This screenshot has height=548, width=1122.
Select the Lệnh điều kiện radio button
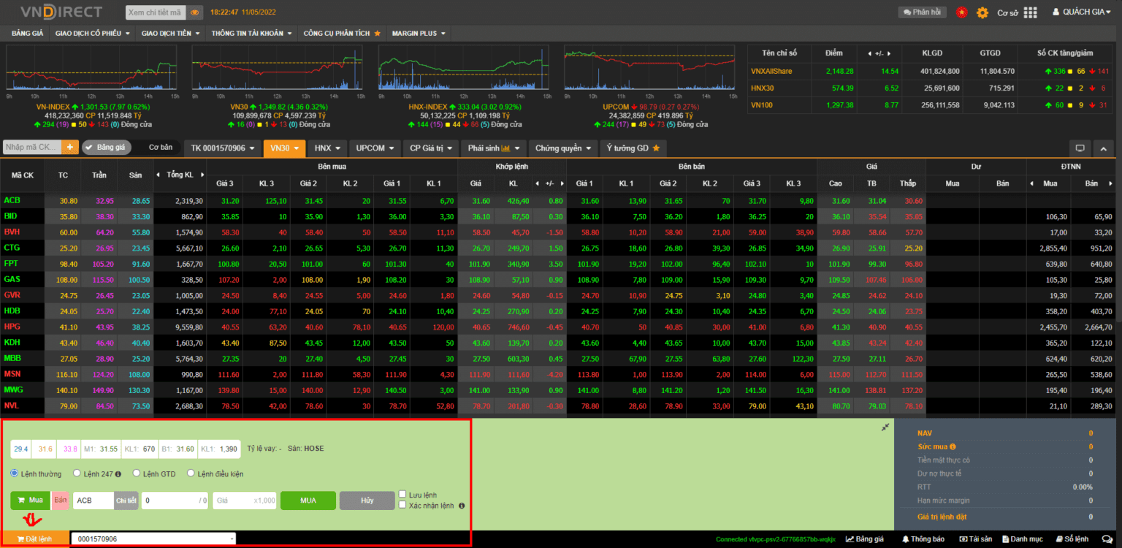click(x=191, y=473)
